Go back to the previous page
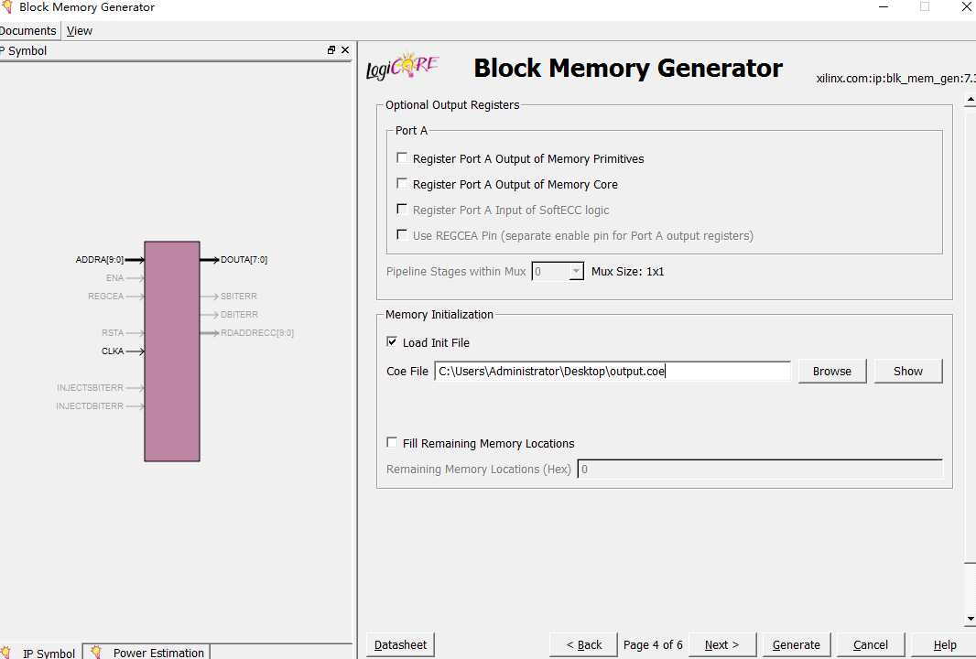976x659 pixels. pos(583,644)
